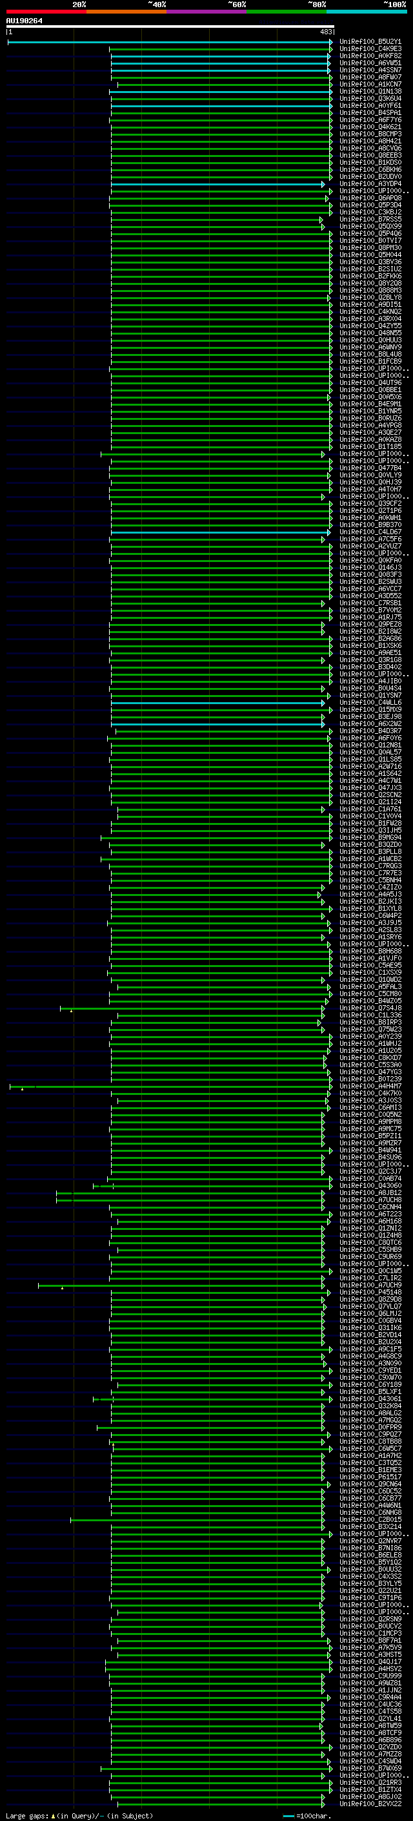This screenshot has height=1821, width=413.
Task: Select label UniRef100_Q4K621
Action: point(370,127)
